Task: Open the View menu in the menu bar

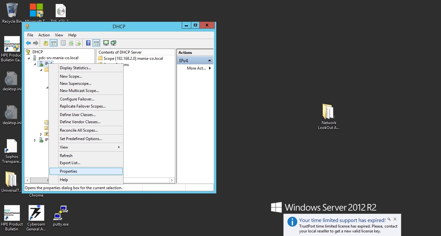Action: click(59, 35)
